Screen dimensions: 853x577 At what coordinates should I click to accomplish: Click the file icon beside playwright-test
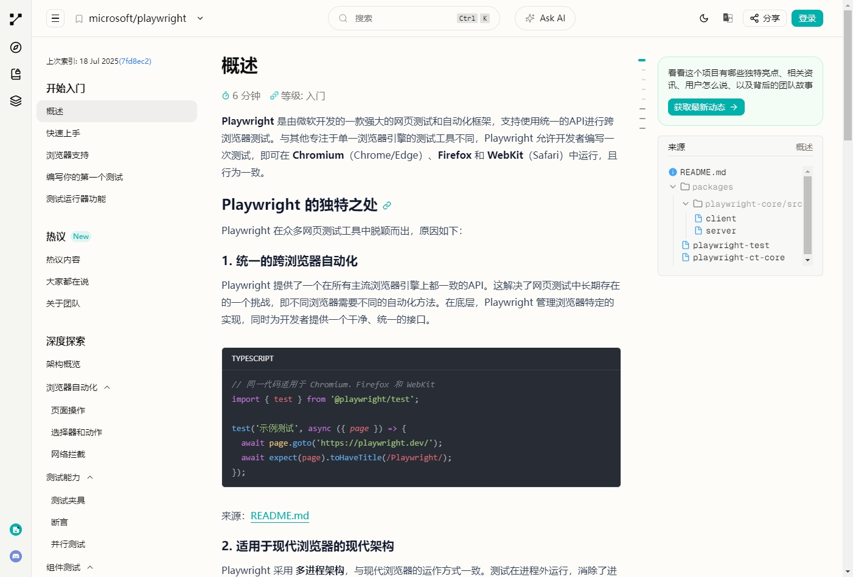coord(686,245)
